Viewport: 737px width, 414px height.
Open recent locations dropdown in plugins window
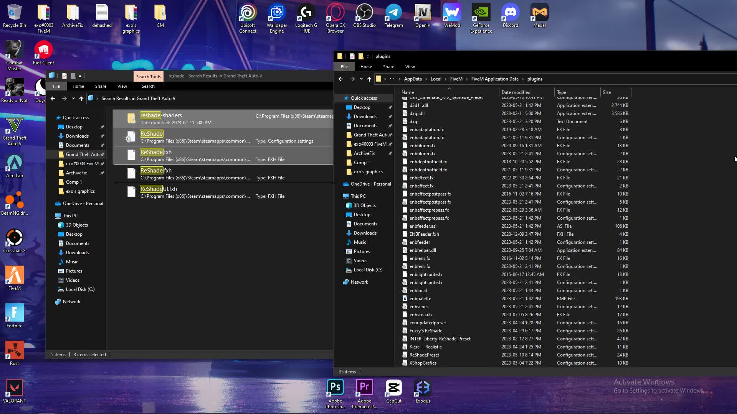coord(361,79)
